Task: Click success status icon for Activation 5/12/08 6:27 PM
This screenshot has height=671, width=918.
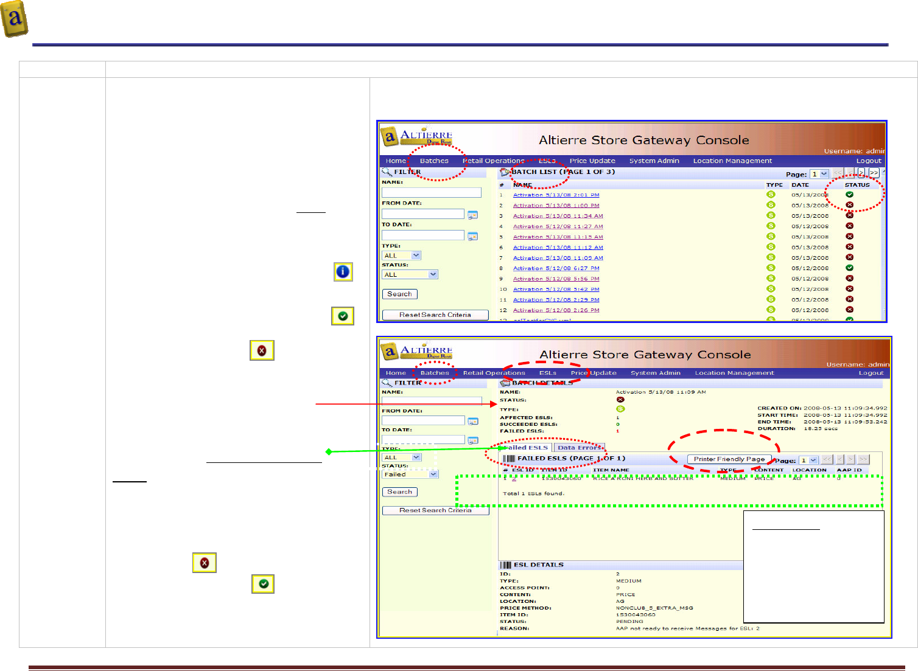Action: point(849,268)
